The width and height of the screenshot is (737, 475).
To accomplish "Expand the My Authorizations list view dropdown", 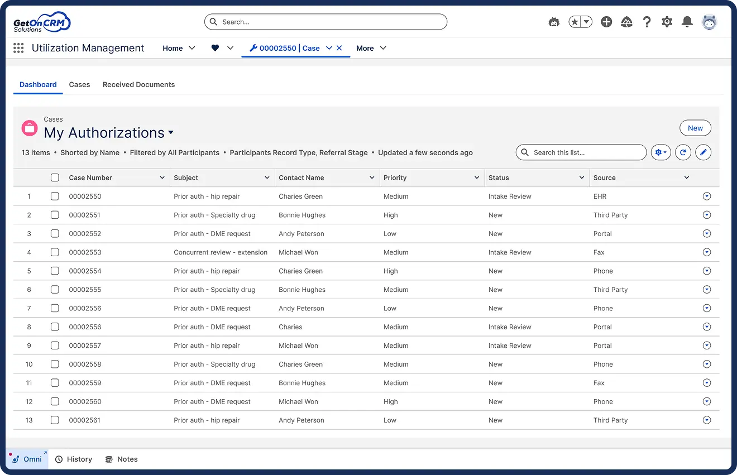I will pyautogui.click(x=171, y=133).
